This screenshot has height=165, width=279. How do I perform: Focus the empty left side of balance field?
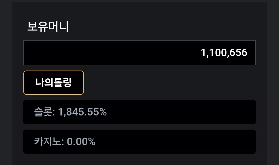pos(89,53)
